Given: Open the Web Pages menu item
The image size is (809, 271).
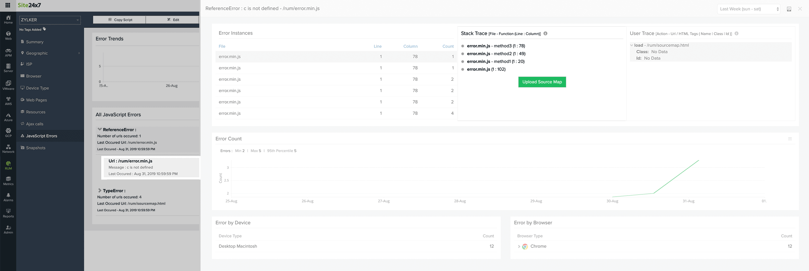Looking at the screenshot, I should point(36,100).
